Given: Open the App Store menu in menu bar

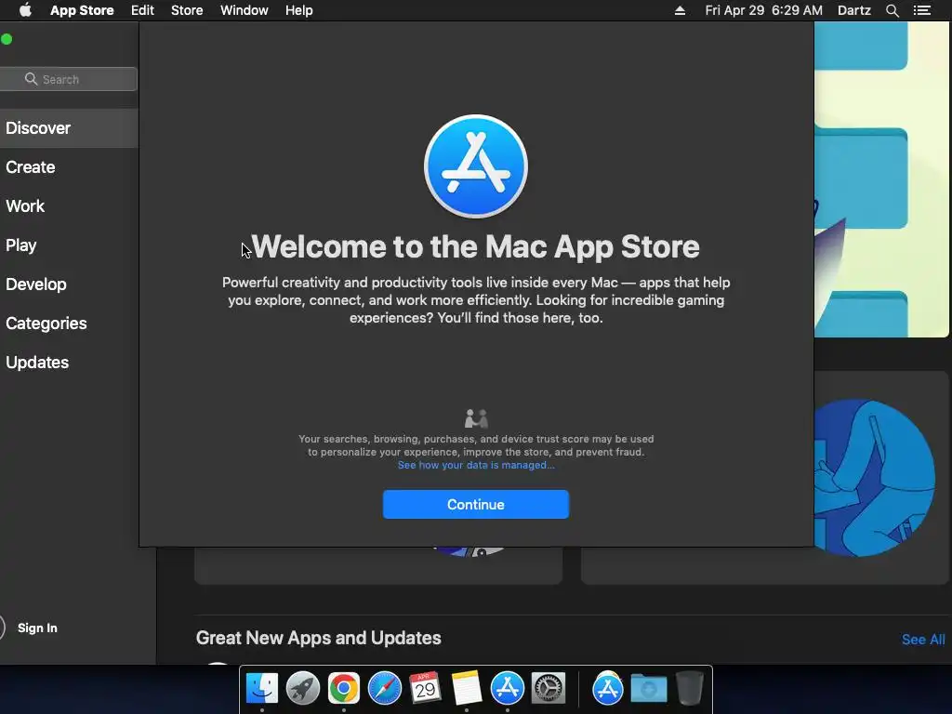Looking at the screenshot, I should coord(82,10).
